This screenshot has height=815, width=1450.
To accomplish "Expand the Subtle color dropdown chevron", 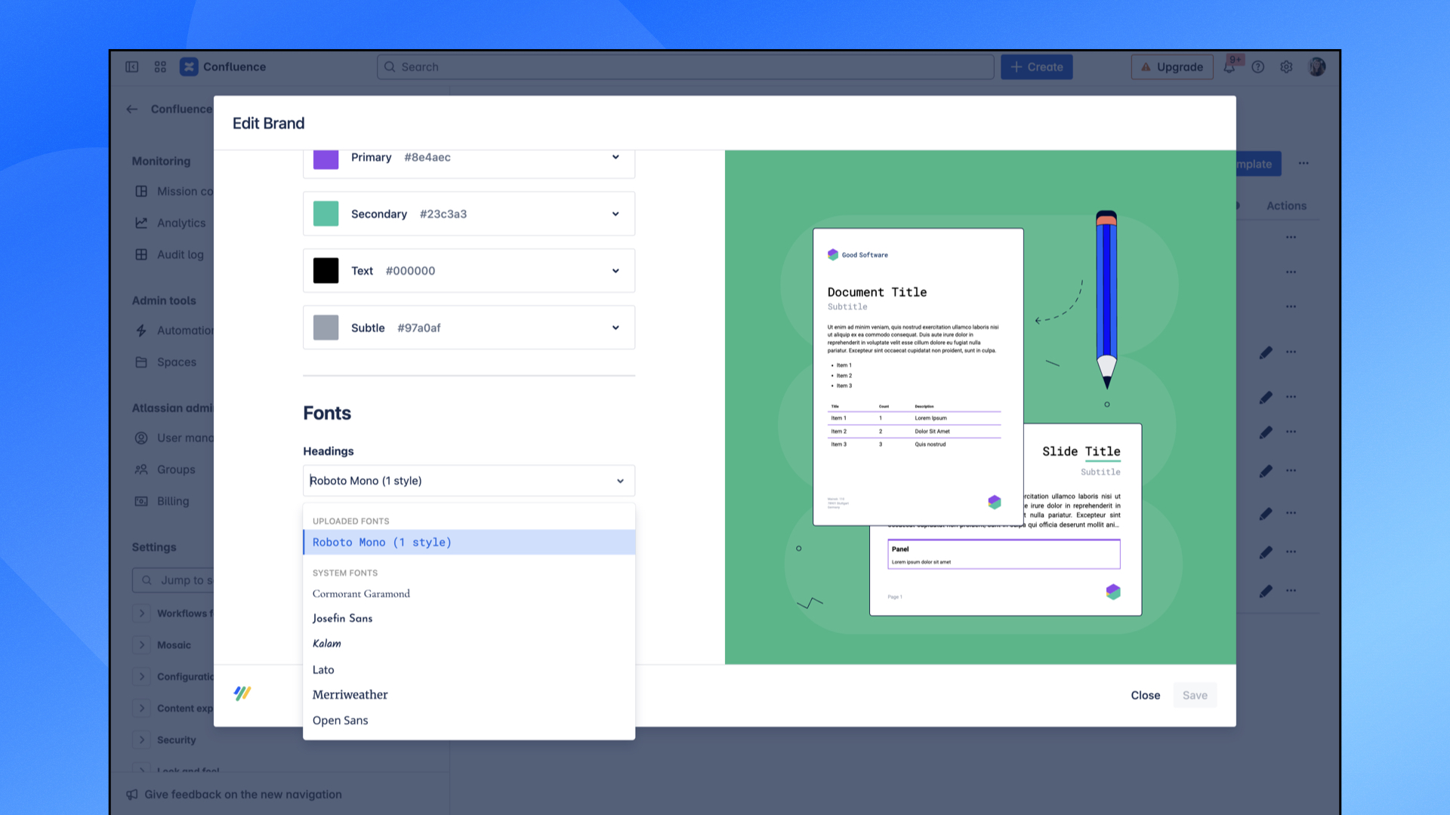I will tap(615, 328).
